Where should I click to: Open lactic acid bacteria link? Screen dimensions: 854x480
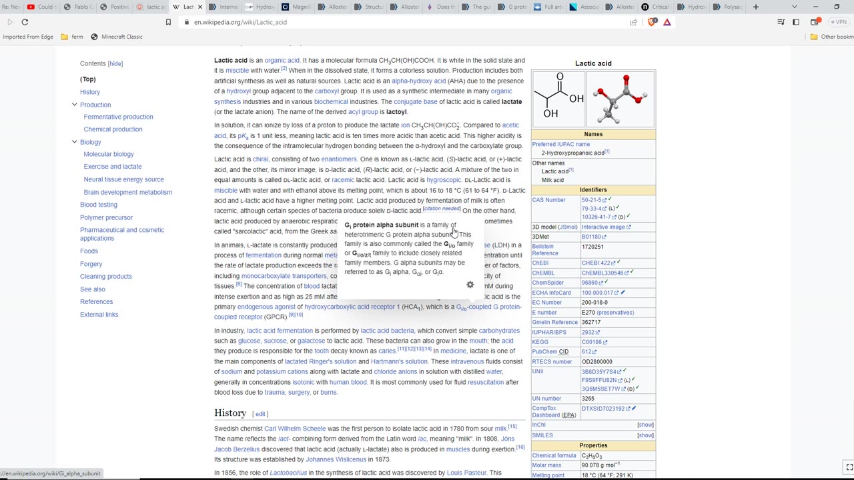pyautogui.click(x=387, y=331)
